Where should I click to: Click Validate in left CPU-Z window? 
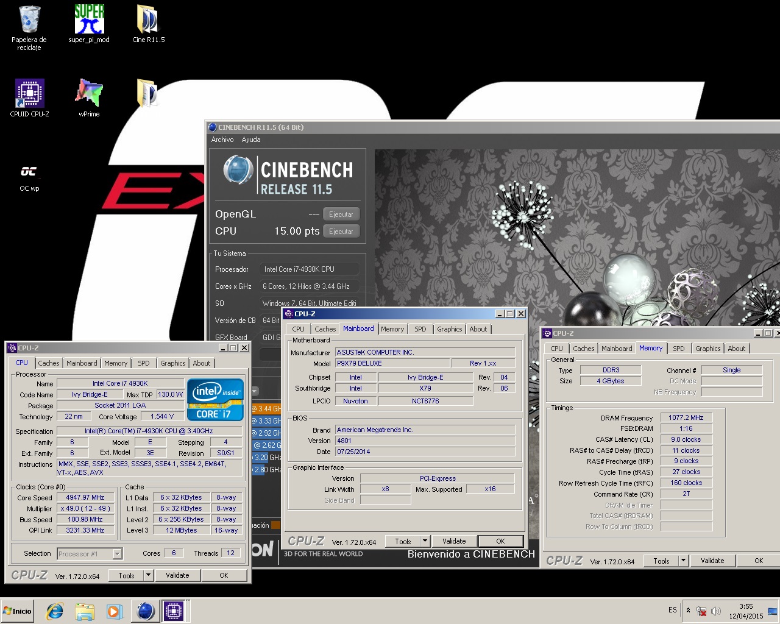[x=177, y=575]
